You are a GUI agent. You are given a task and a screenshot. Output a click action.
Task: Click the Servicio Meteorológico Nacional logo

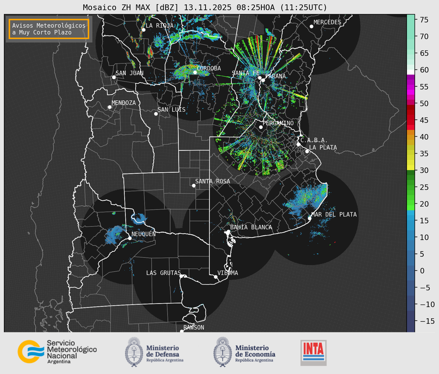tap(57, 352)
